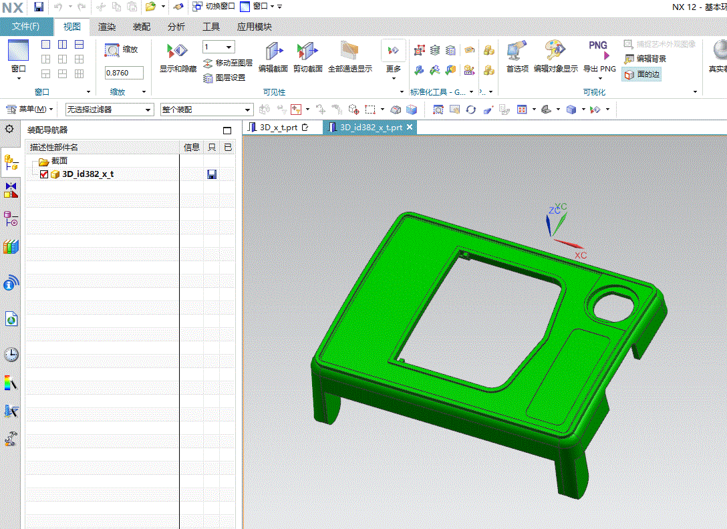Select the side-by-side two-view layout icon
Image resolution: width=727 pixels, height=529 pixels.
[x=63, y=45]
